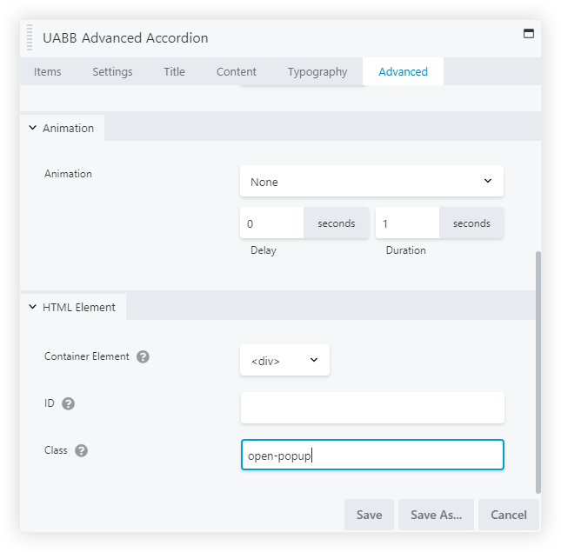Click the animation Duration input field

click(x=407, y=223)
